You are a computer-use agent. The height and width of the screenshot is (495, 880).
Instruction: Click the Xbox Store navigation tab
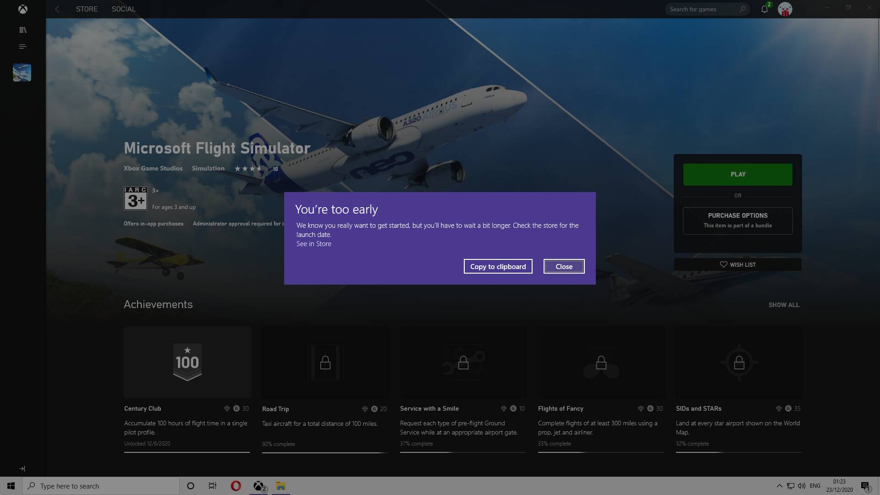pos(87,9)
